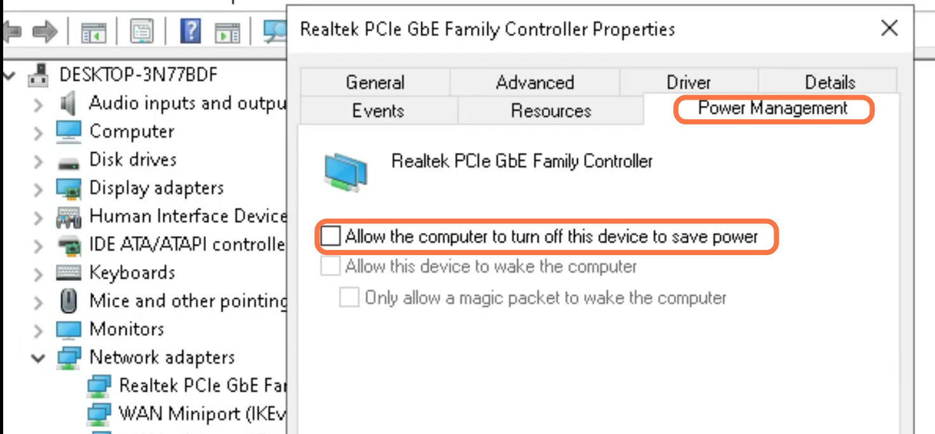Click the Show/Hide Console Tree toolbar icon
The width and height of the screenshot is (935, 434).
[x=93, y=31]
